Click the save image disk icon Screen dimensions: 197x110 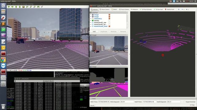[38, 7]
